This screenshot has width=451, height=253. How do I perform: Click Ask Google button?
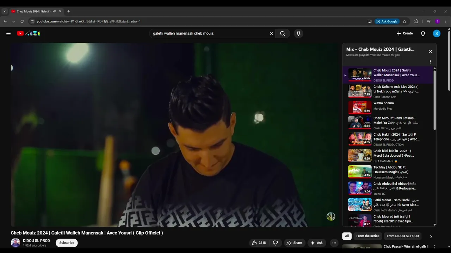(x=387, y=21)
